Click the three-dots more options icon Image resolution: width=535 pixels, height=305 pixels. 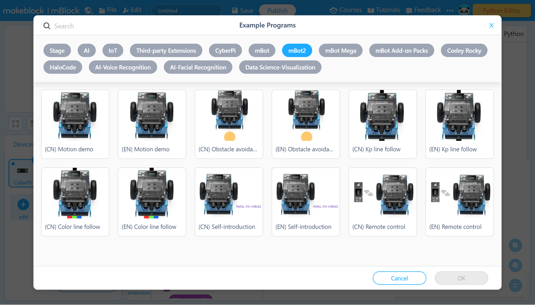[450, 10]
